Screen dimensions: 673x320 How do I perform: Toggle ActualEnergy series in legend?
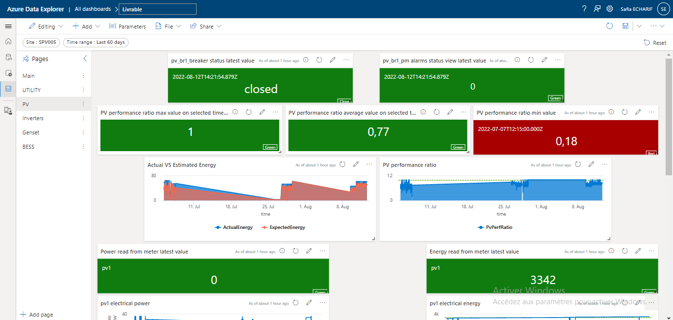[234, 227]
